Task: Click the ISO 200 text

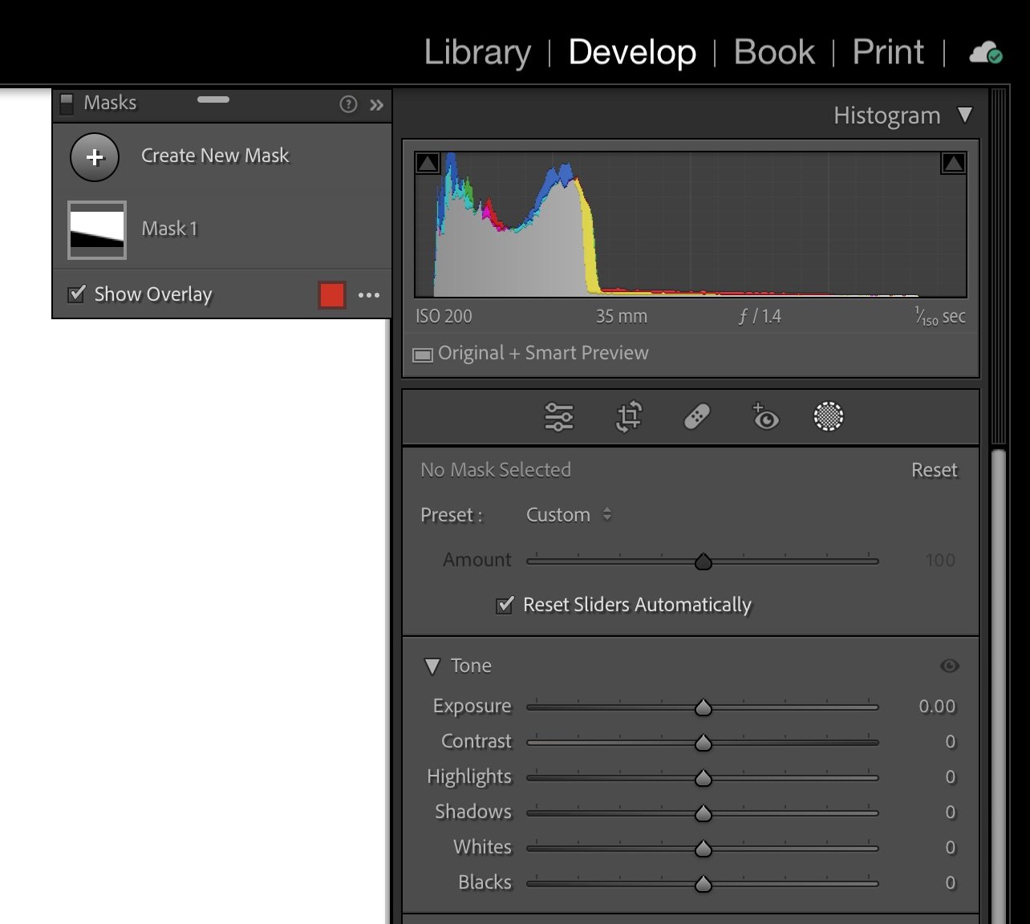Action: (444, 316)
